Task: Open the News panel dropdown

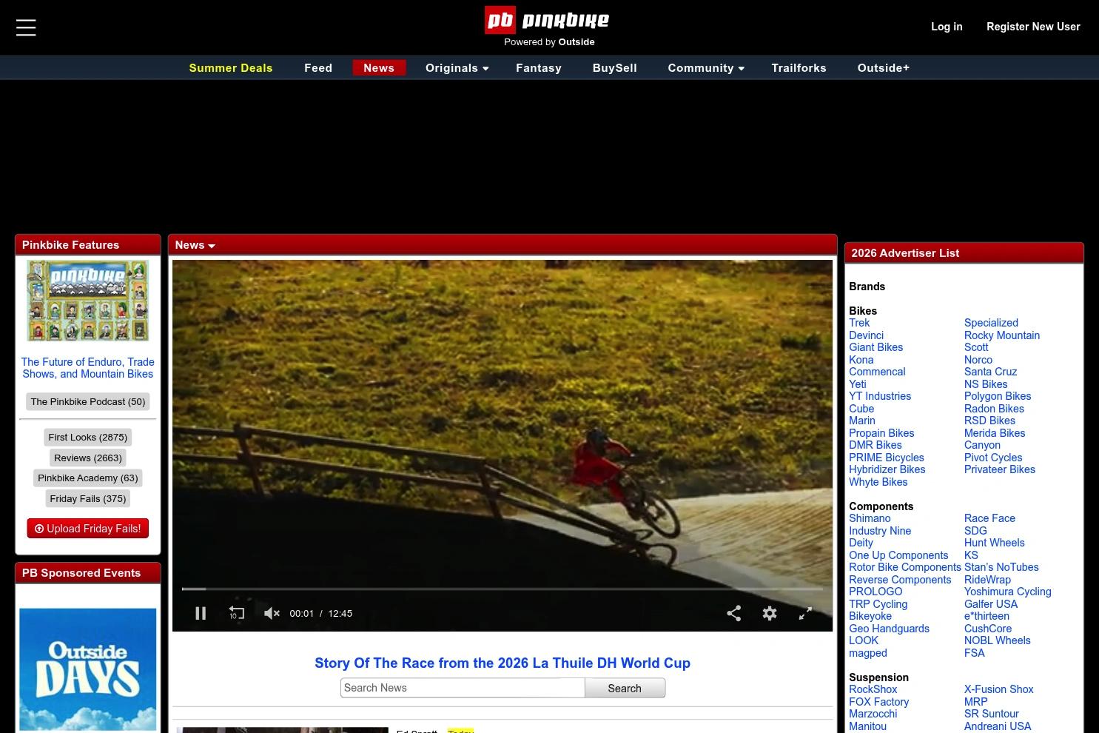Action: 195,245
